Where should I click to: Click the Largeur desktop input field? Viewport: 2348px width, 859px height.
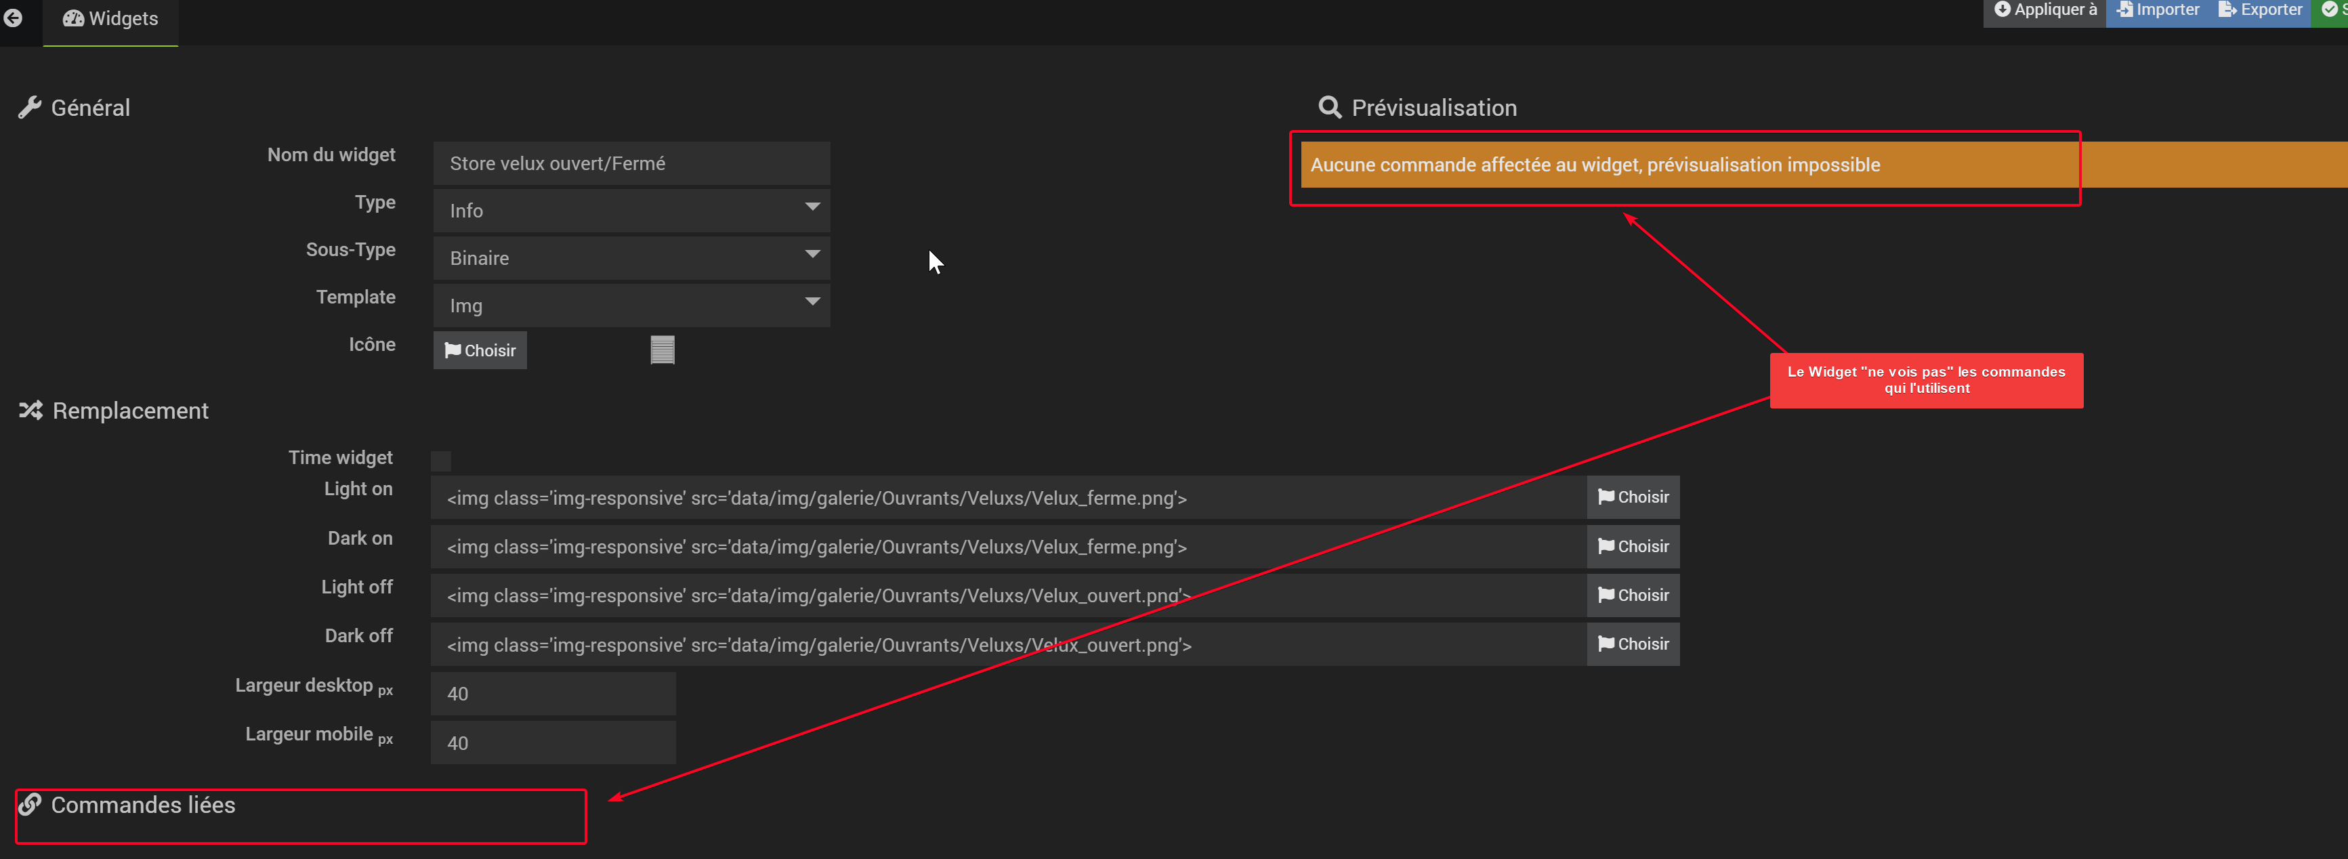[552, 694]
